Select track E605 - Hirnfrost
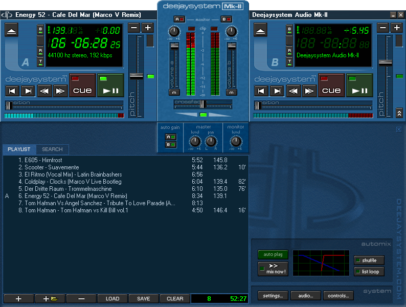This screenshot has height=307, width=406. pos(126,160)
